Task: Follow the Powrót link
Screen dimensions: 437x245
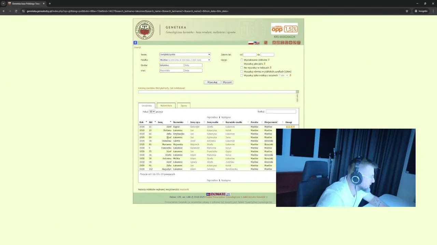Action: pos(137,47)
